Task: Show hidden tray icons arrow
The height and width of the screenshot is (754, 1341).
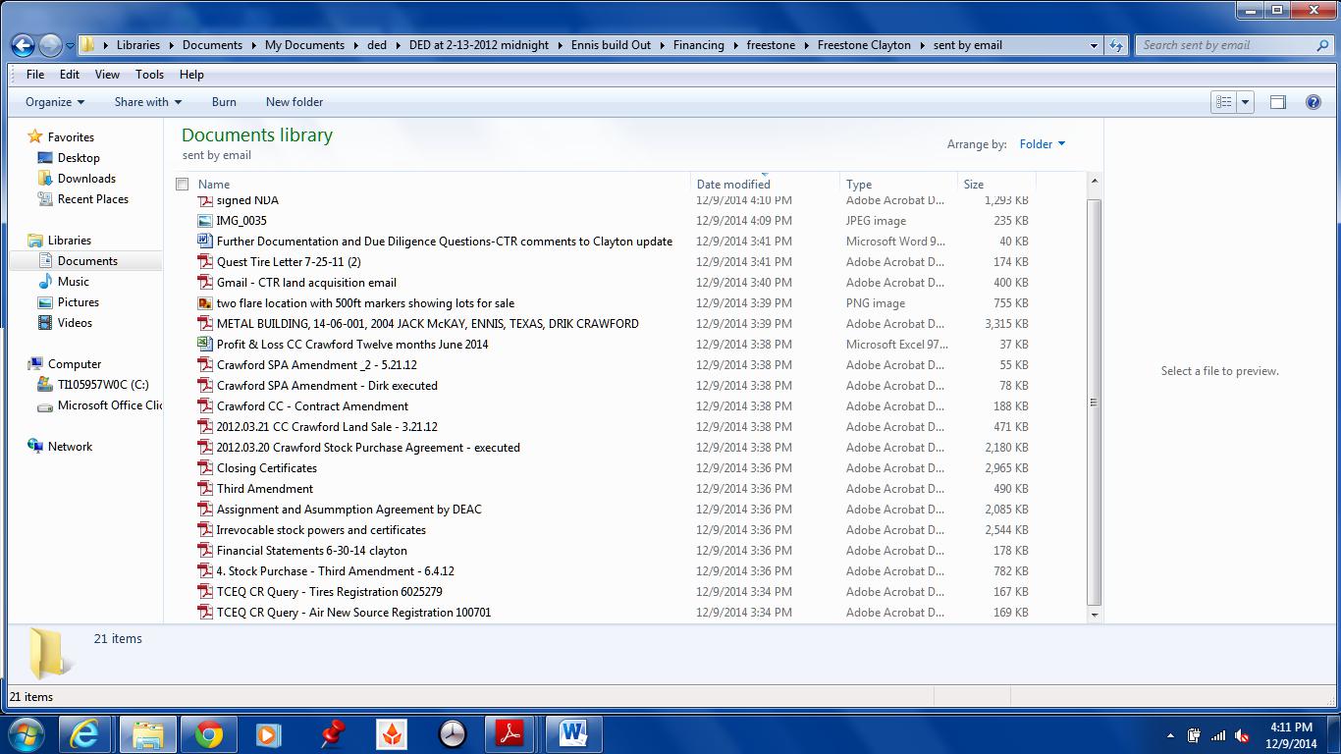Action: pyautogui.click(x=1170, y=735)
